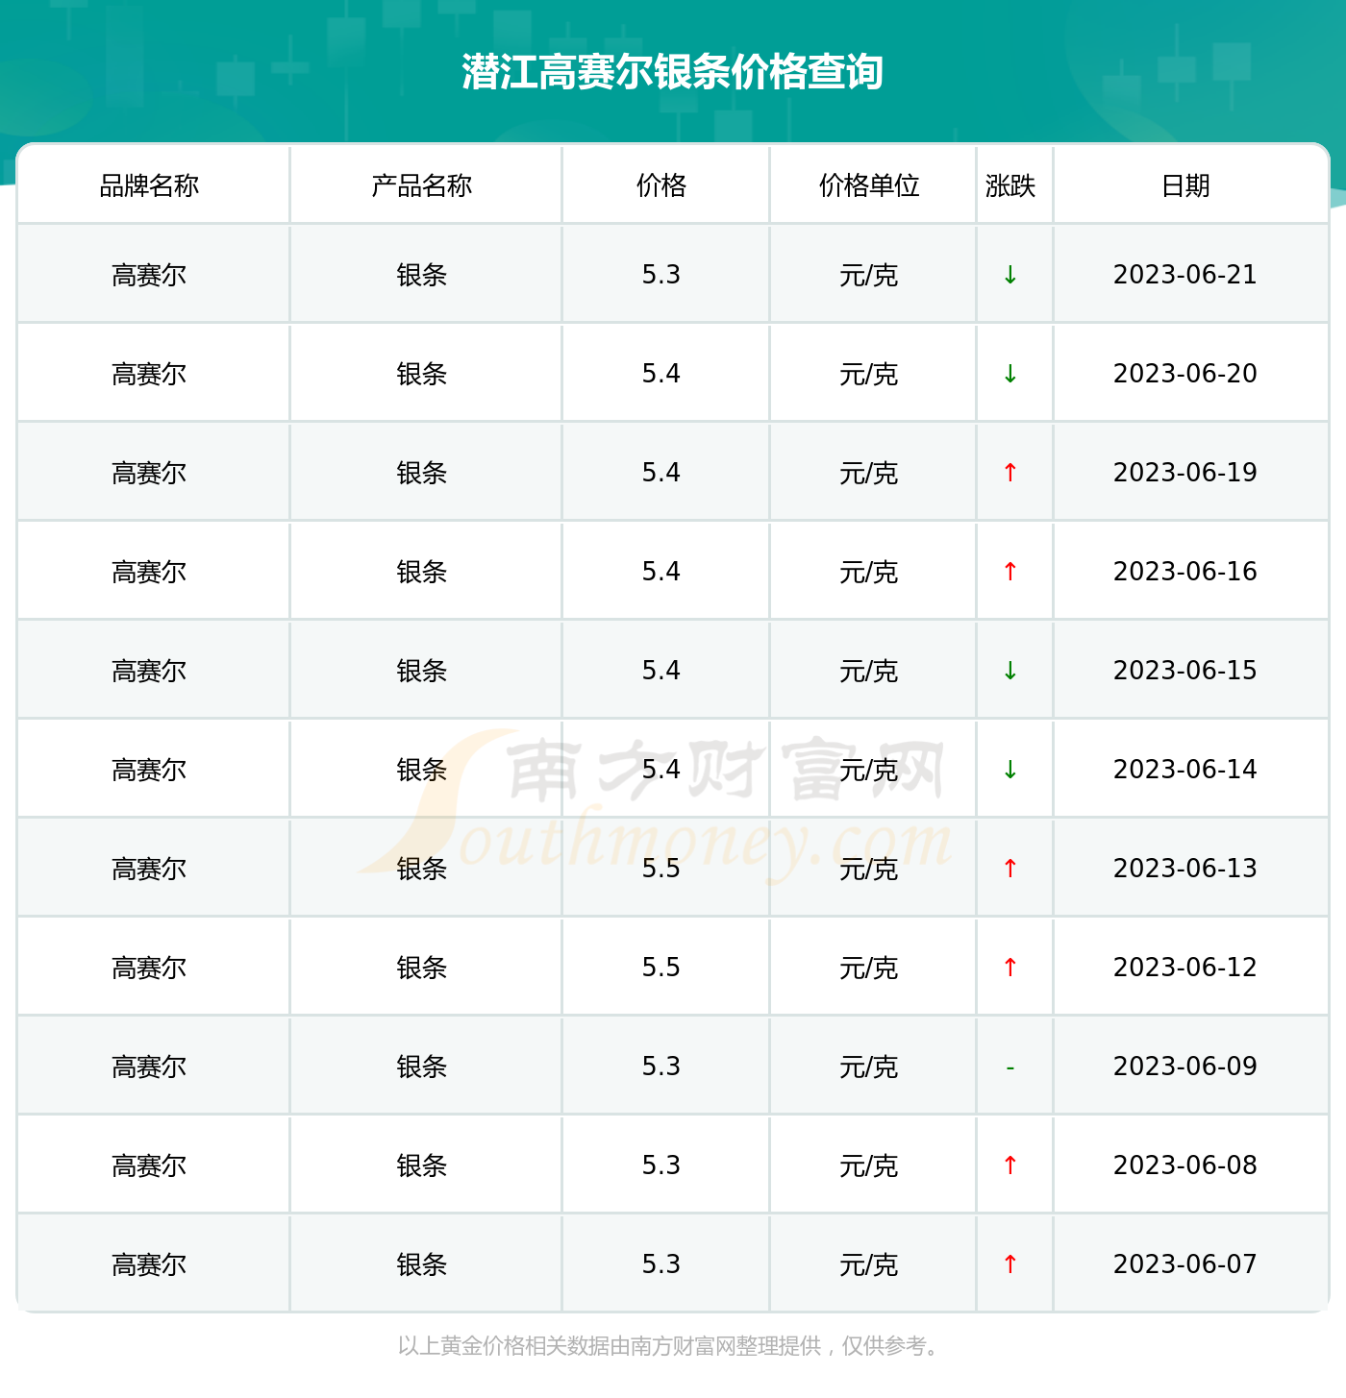1346x1398 pixels.
Task: Click the price 5.3 in the 2023-06-07 row
Action: 661,1264
